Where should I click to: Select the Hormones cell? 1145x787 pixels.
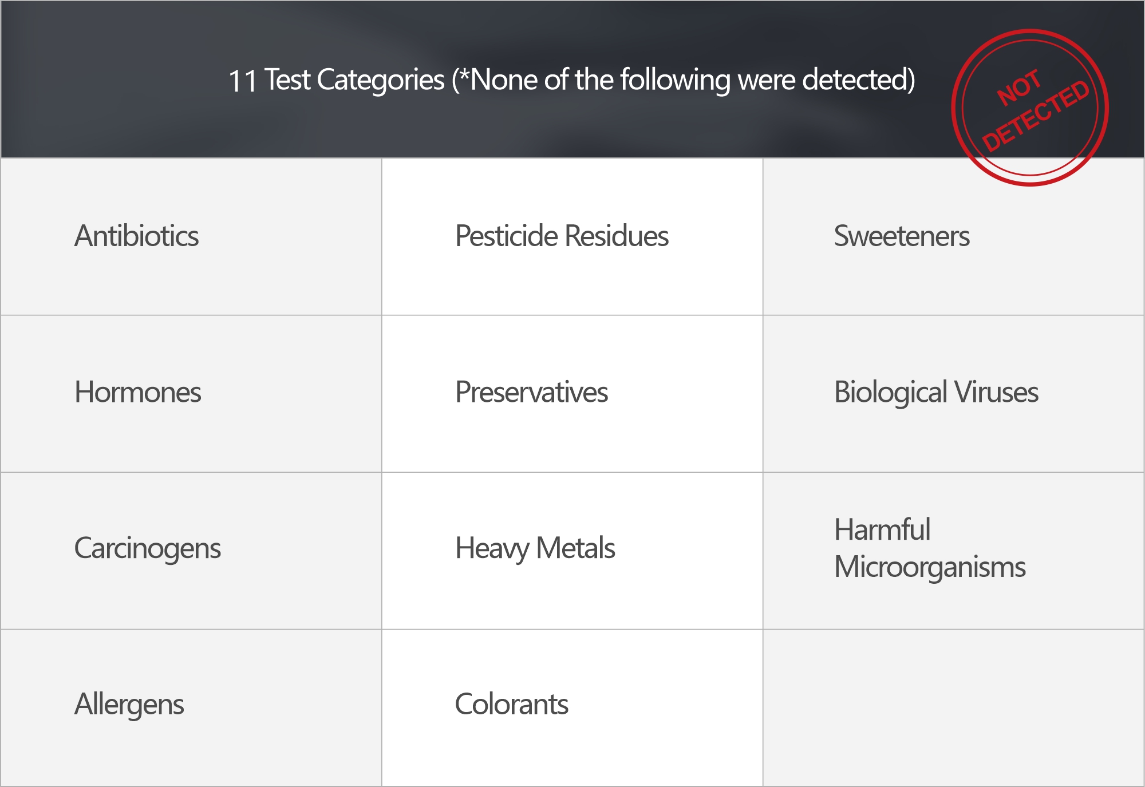137,393
